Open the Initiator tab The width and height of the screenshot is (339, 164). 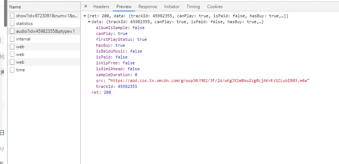pos(172,7)
